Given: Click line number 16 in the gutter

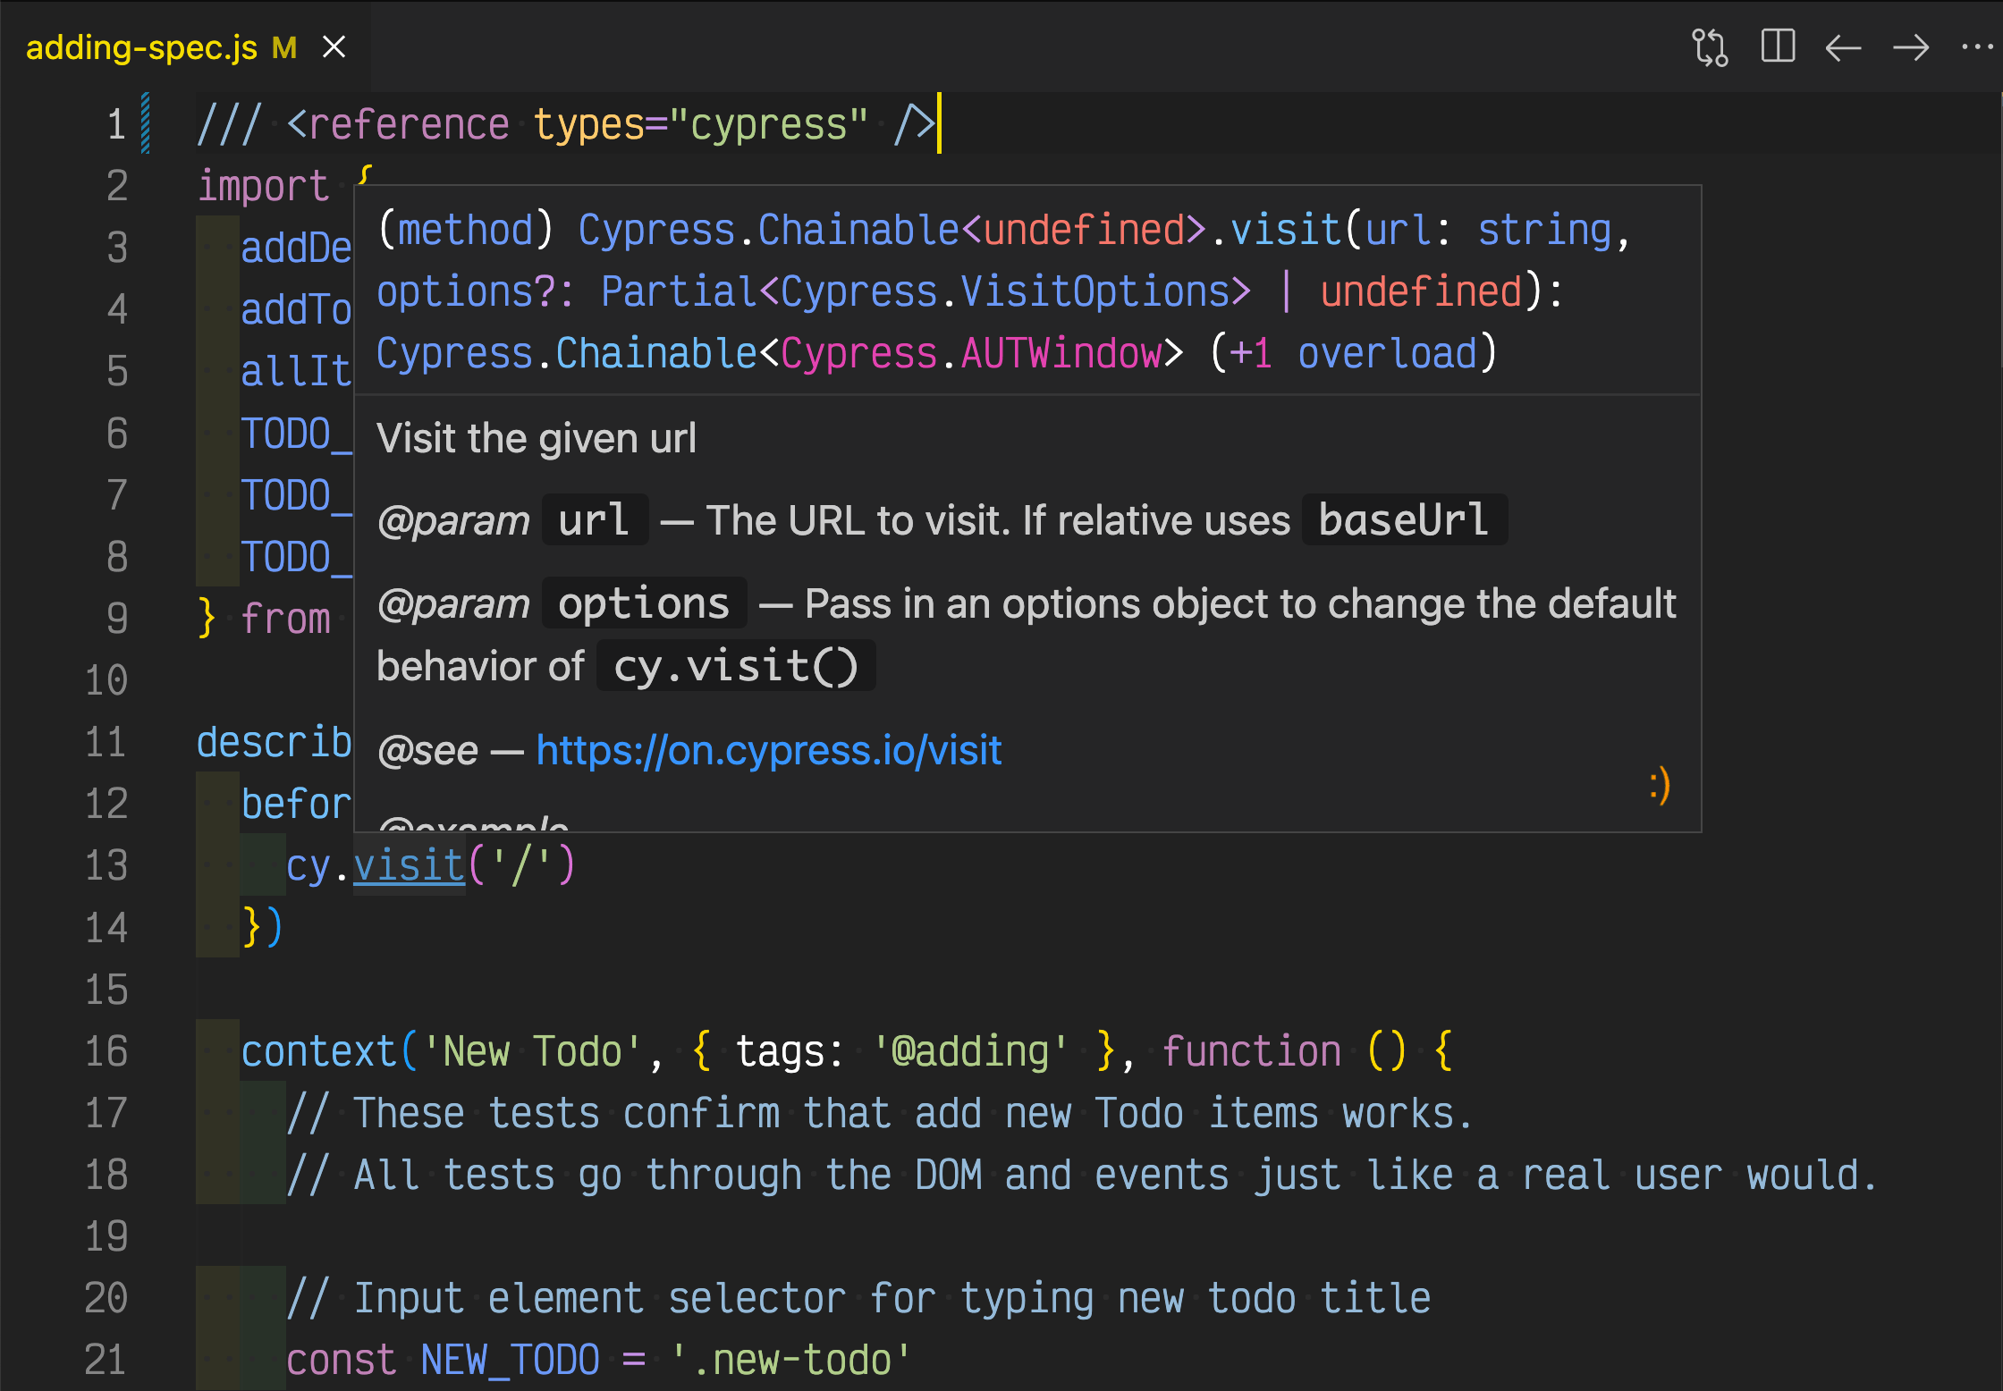Looking at the screenshot, I should click(106, 1050).
